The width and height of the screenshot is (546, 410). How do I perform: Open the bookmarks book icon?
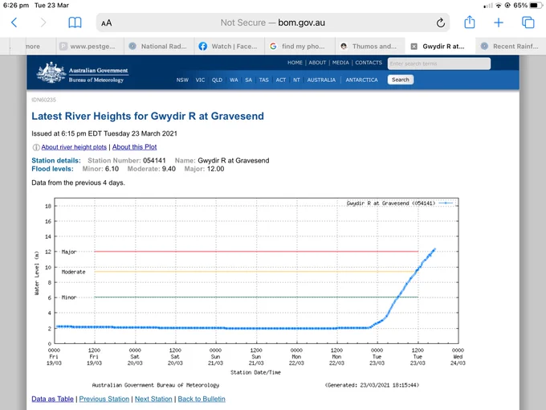(x=75, y=23)
